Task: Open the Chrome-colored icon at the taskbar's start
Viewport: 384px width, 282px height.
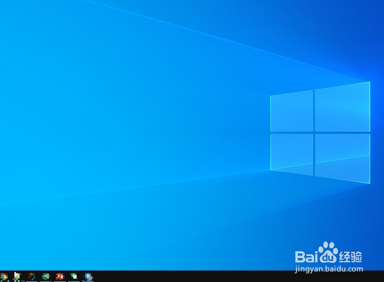Action: 3,277
